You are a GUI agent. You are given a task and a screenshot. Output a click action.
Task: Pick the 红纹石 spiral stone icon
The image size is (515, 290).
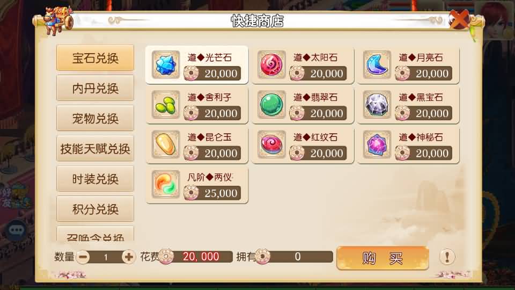point(271,144)
